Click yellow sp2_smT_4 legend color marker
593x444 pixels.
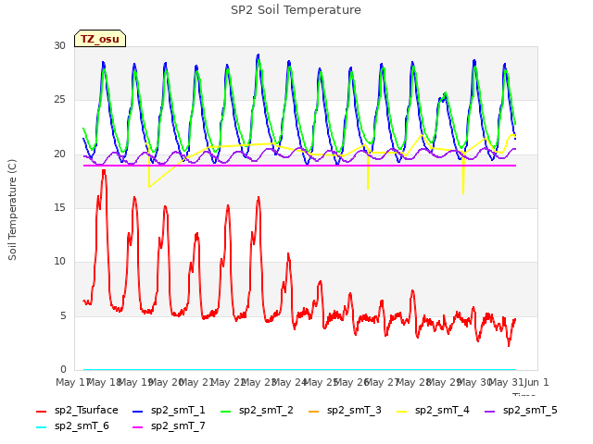pyautogui.click(x=401, y=411)
